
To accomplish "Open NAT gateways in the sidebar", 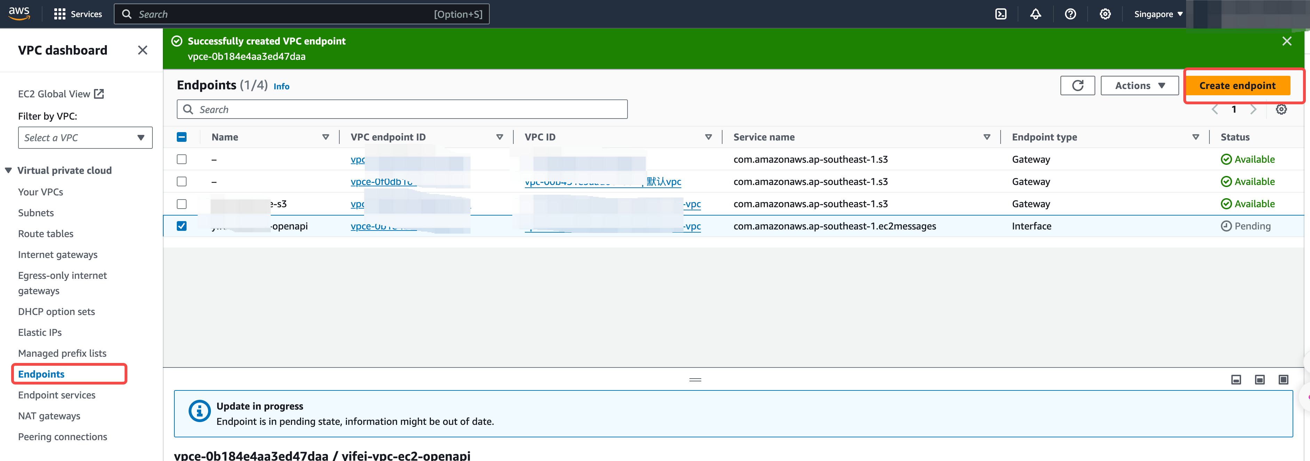I will pos(49,416).
